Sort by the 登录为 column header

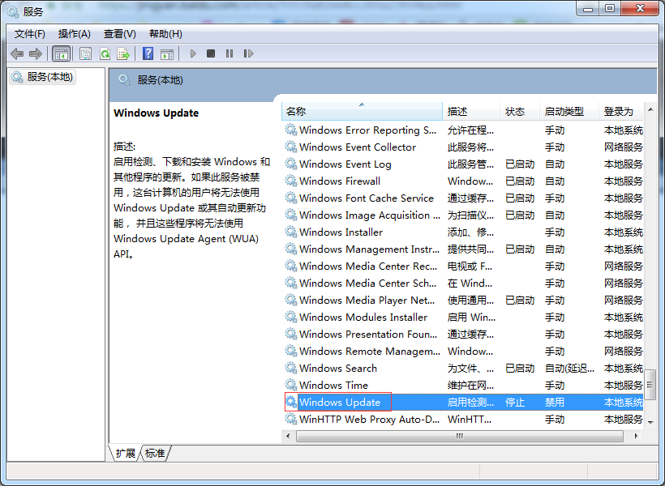[621, 112]
